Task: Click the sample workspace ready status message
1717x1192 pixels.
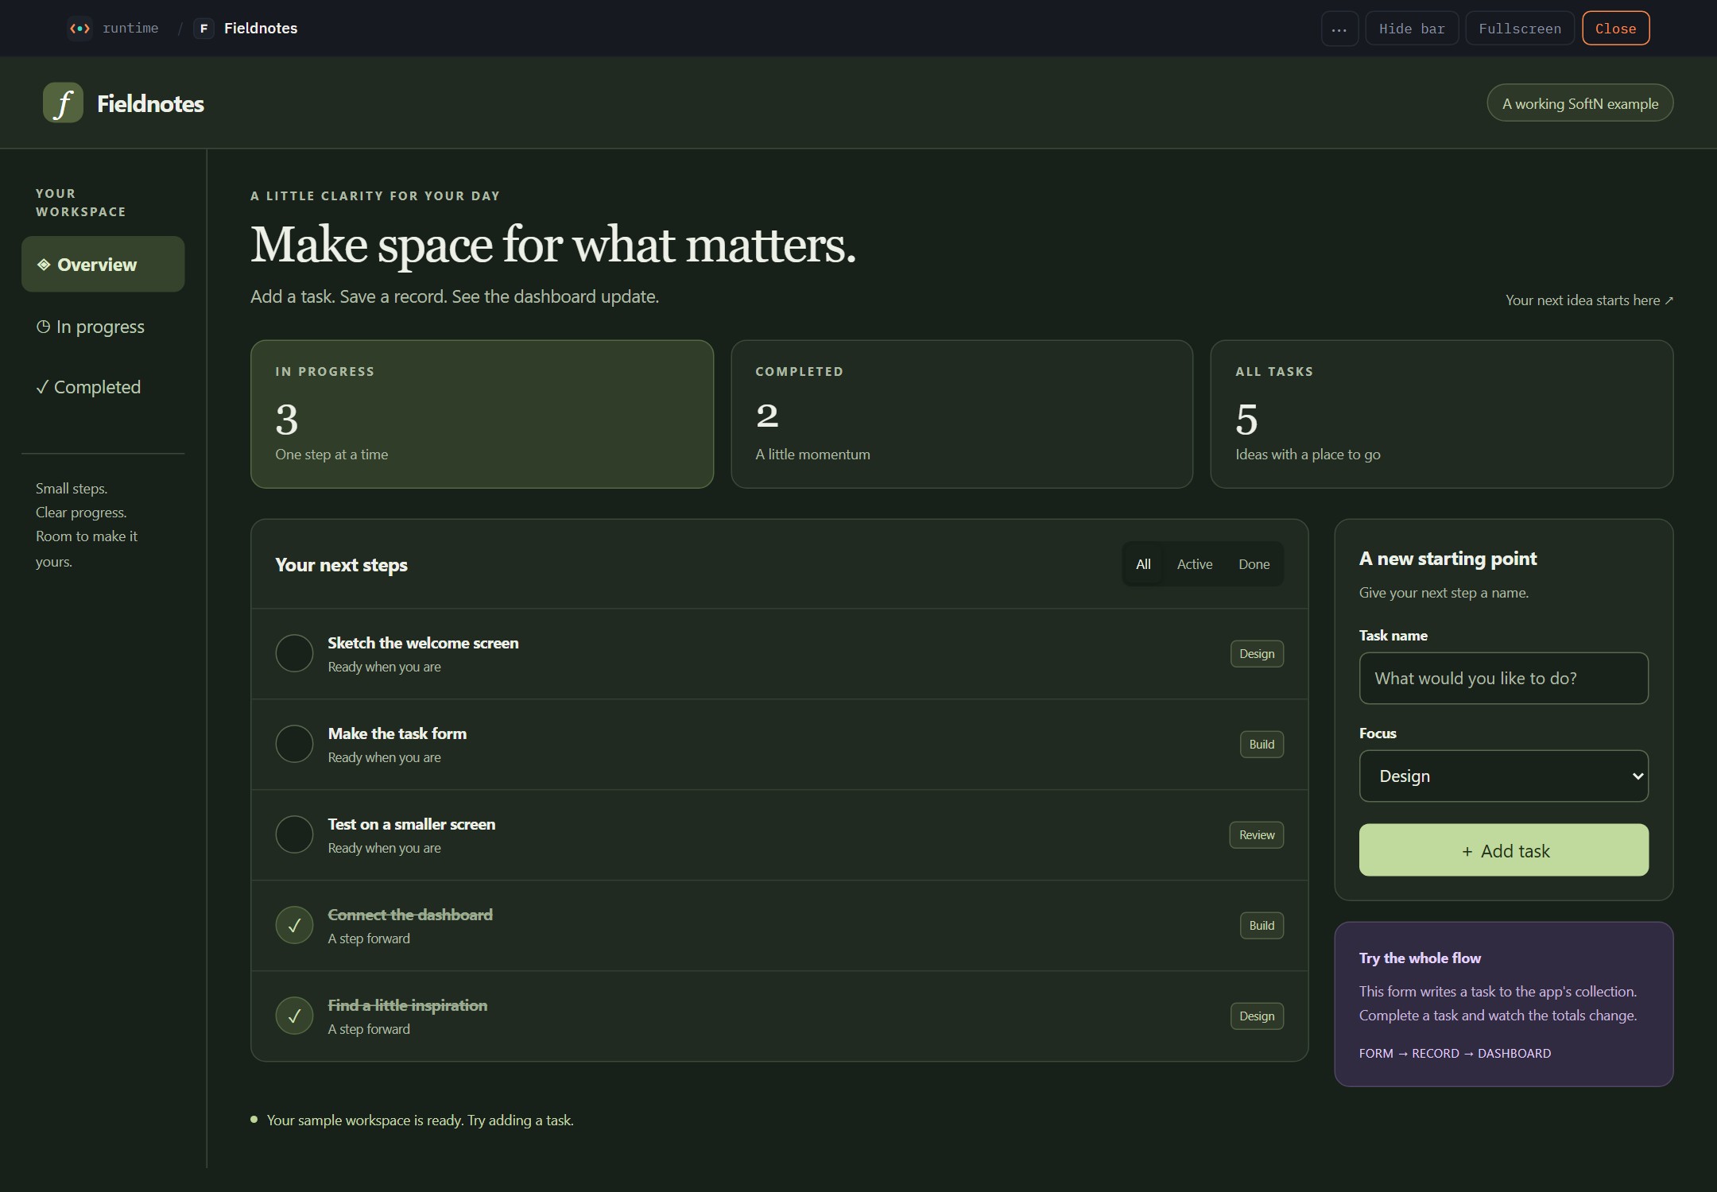Action: point(420,1120)
